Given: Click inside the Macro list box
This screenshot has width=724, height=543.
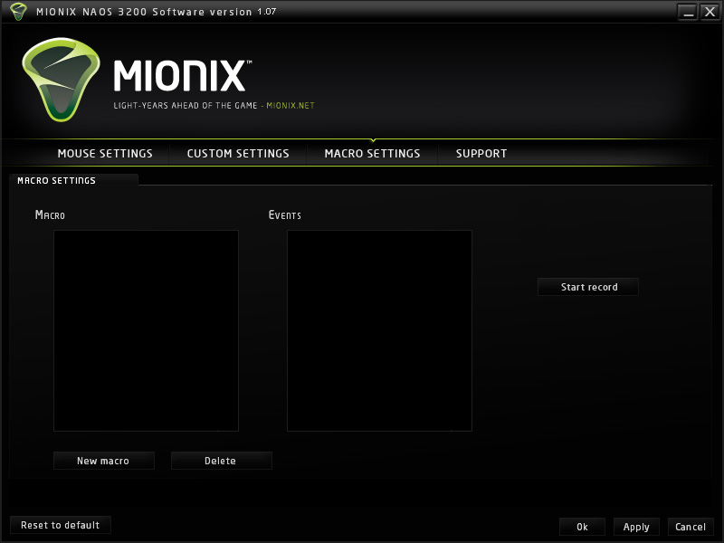Looking at the screenshot, I should (146, 330).
